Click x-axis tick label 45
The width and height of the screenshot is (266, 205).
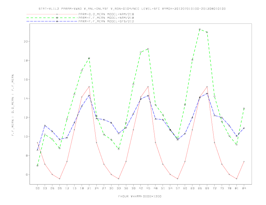(x=148, y=188)
